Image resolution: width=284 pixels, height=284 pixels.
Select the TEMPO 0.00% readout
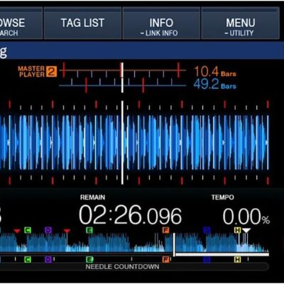(x=246, y=217)
